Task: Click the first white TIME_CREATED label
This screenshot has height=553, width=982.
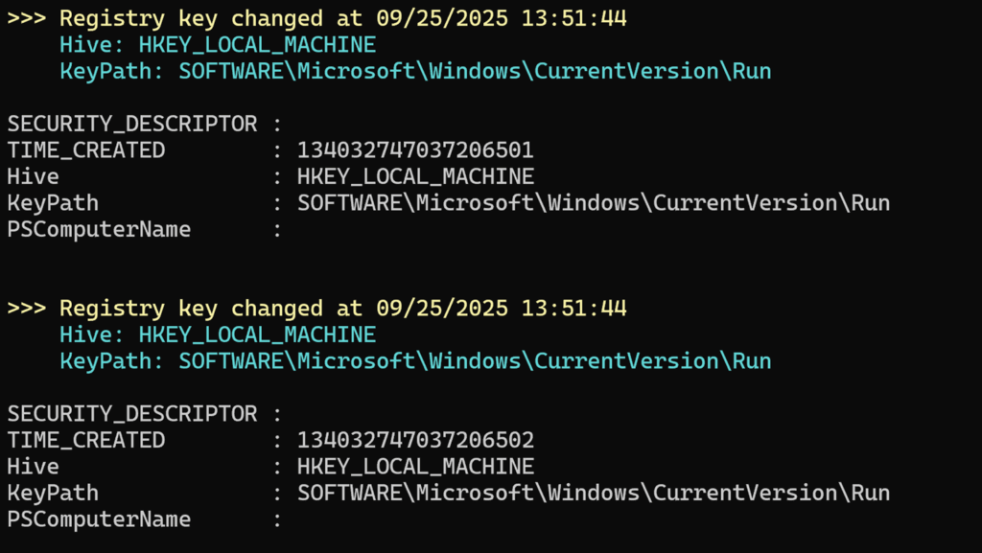Action: [x=86, y=150]
